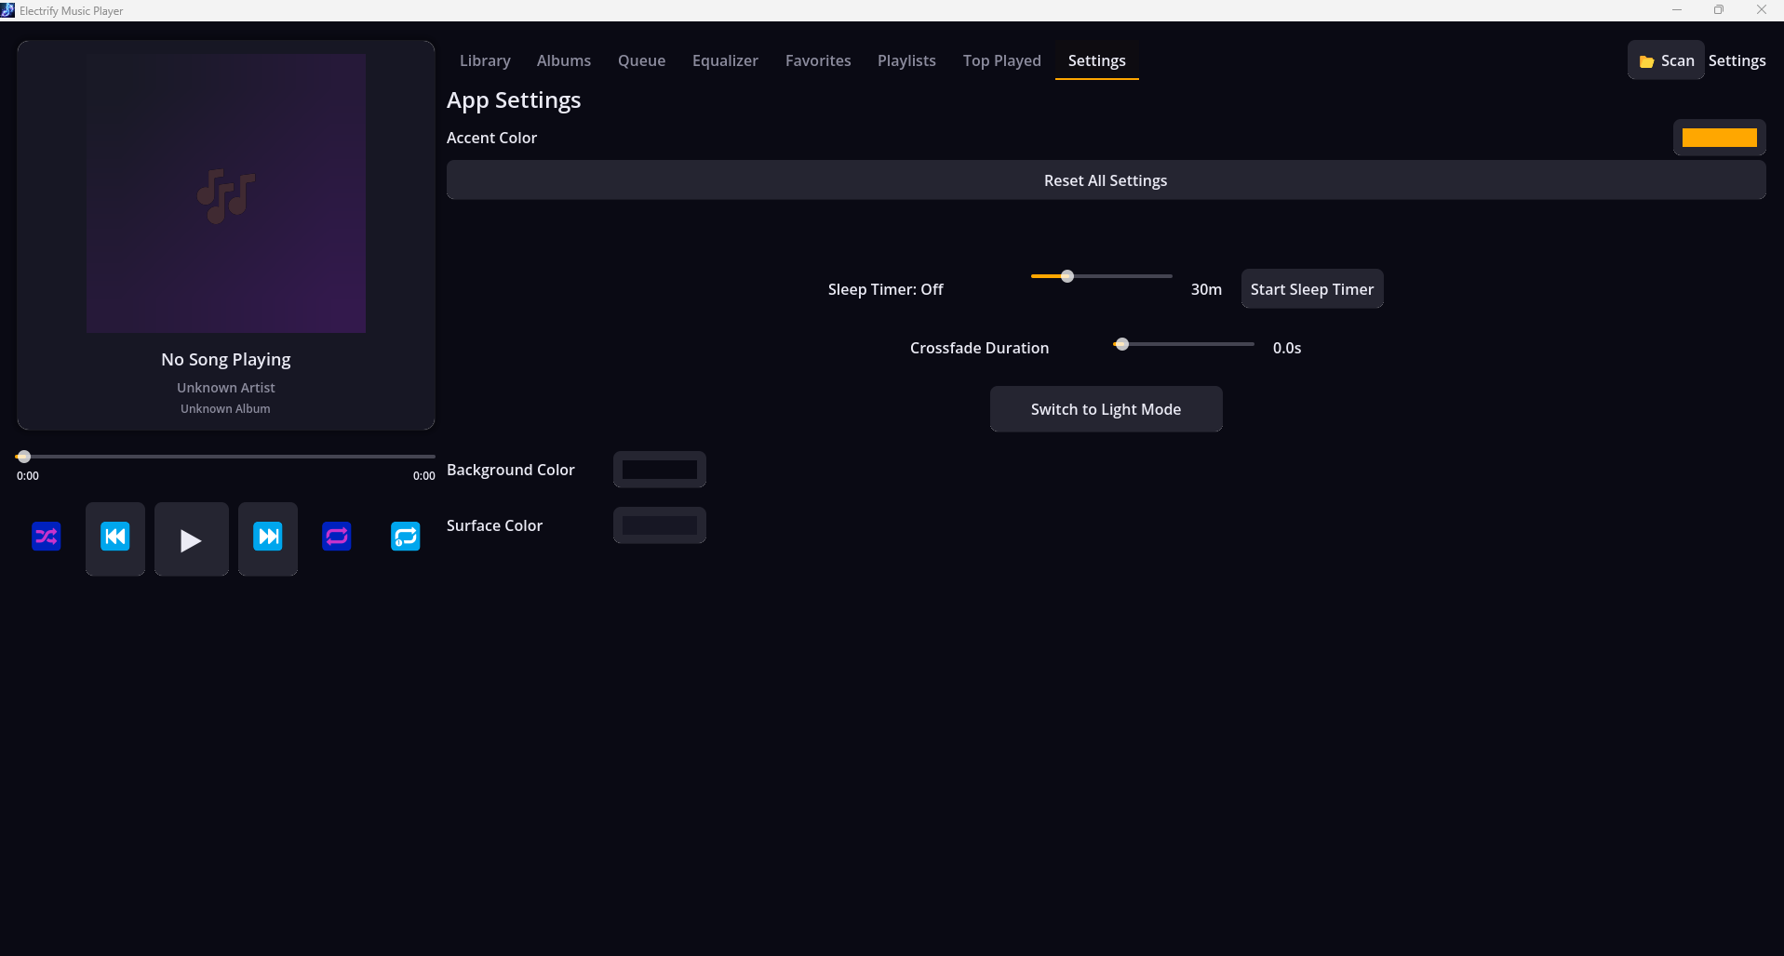
Task: Toggle shuffle playback
Action: (47, 537)
